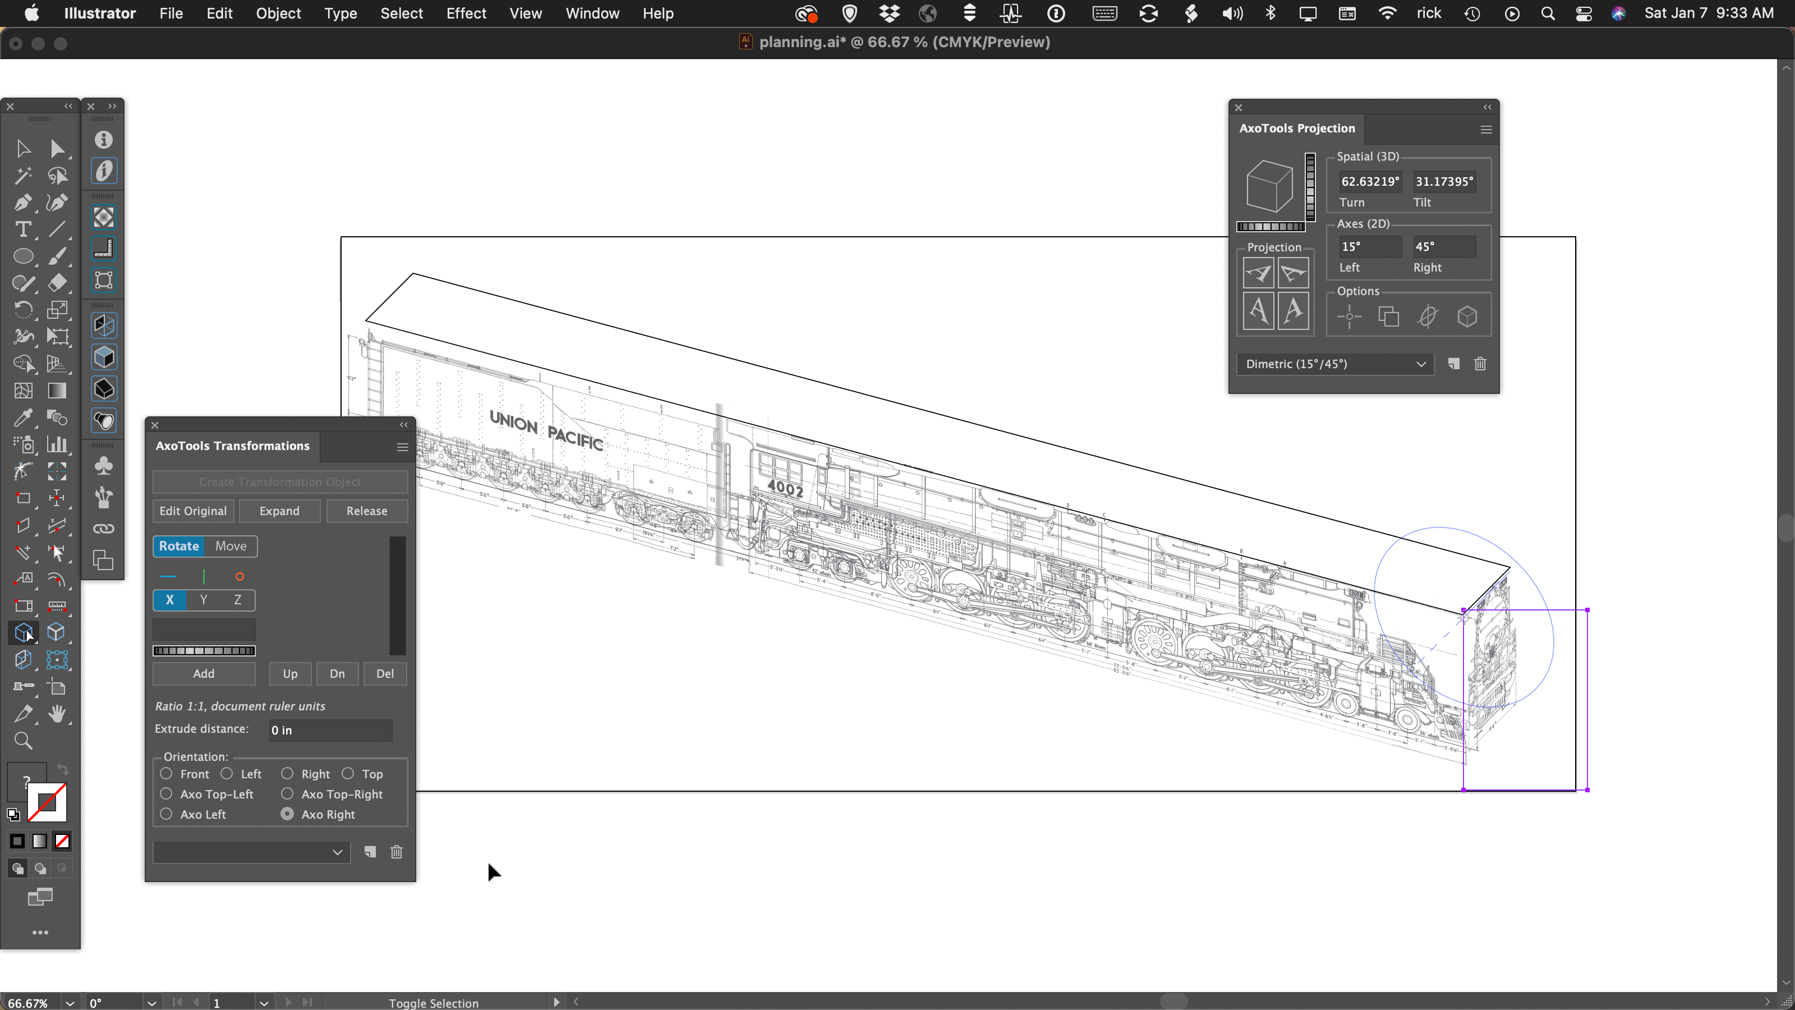Delete transformation preset with the trash icon
Viewport: 1795px width, 1010px height.
(397, 852)
